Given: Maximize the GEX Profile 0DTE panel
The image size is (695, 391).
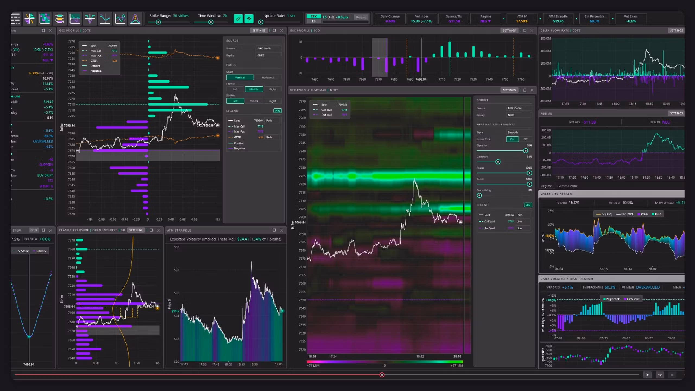Looking at the screenshot, I should [274, 30].
